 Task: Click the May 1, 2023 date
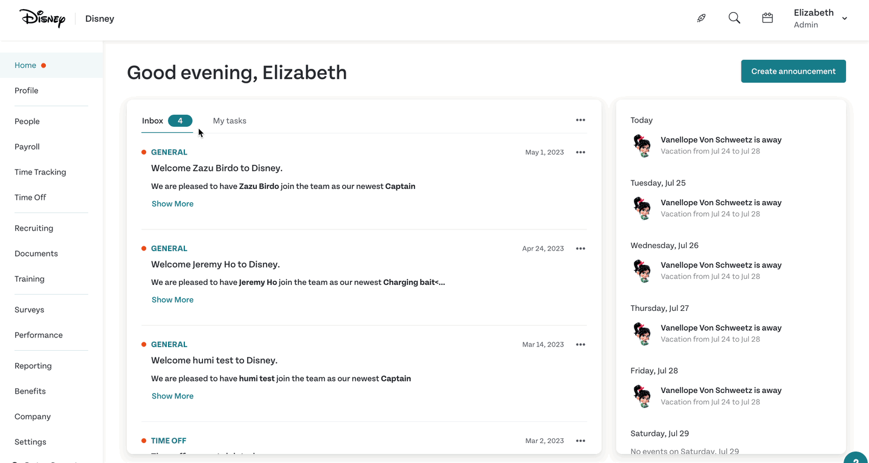click(x=544, y=152)
